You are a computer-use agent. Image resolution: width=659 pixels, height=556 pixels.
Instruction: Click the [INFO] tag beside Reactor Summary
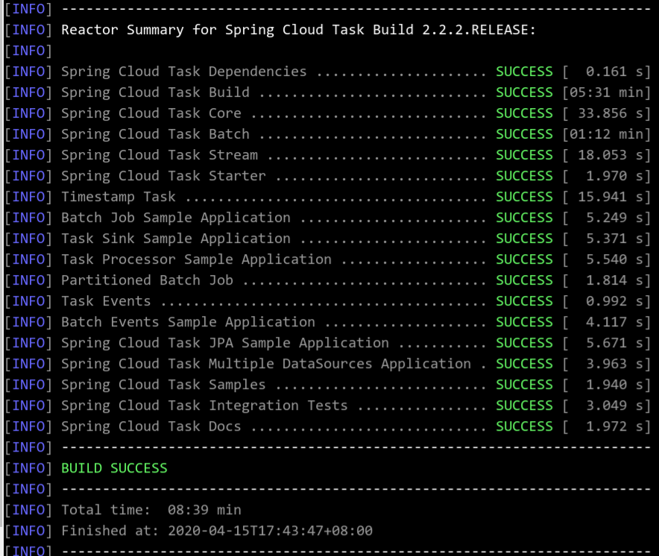point(28,30)
